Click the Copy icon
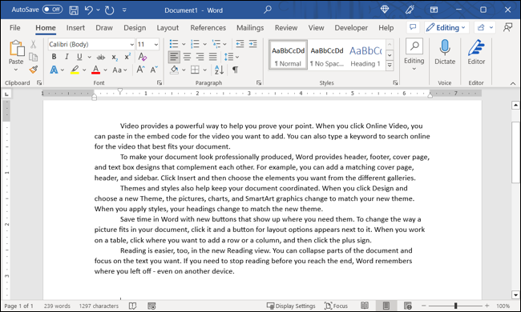The image size is (521, 312). [33, 57]
